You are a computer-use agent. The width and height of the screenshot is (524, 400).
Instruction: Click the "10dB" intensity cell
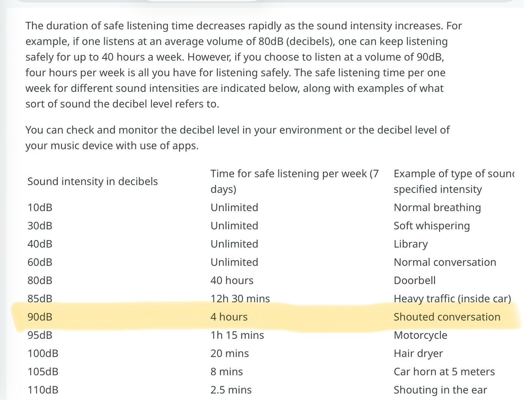(40, 207)
